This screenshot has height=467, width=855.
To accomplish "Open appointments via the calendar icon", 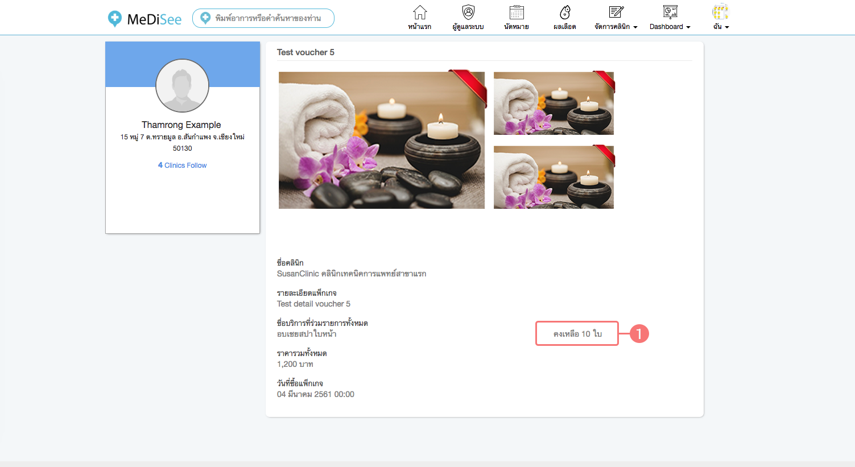I will [517, 13].
